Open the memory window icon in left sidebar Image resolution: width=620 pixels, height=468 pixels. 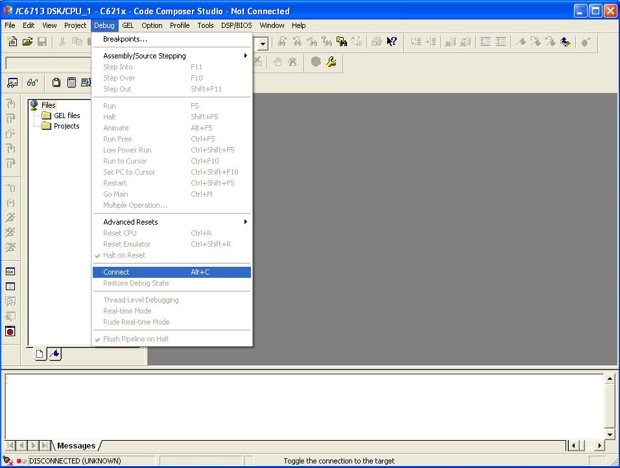[10, 286]
